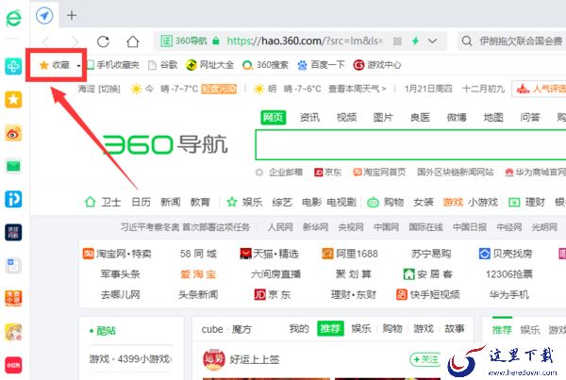Open the sidebar dark blue square icon

13,232
